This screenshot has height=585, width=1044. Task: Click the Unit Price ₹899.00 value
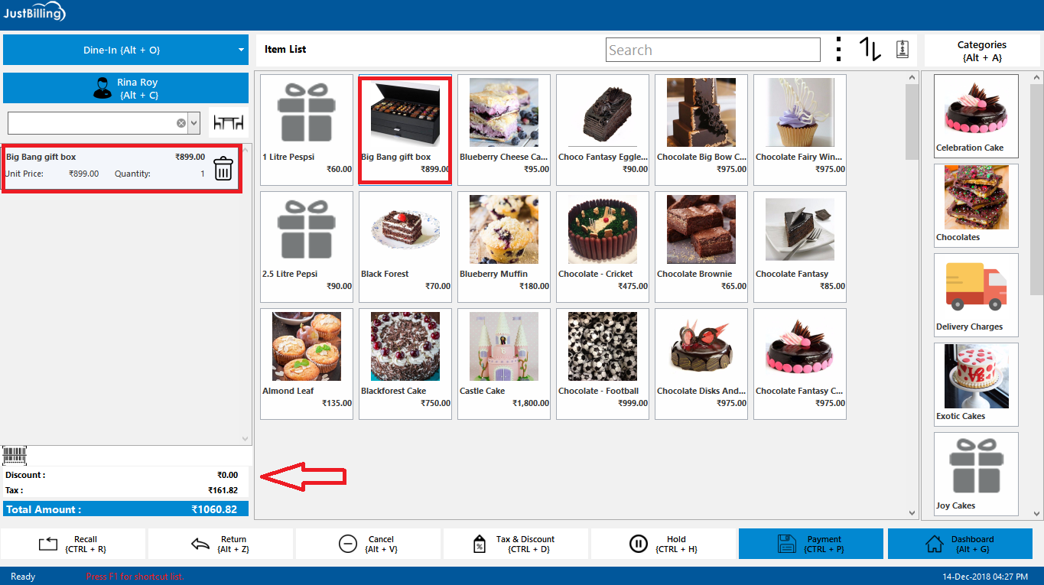[x=83, y=174]
